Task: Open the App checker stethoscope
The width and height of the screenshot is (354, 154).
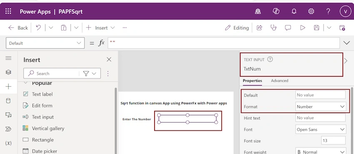Action: coord(274,28)
